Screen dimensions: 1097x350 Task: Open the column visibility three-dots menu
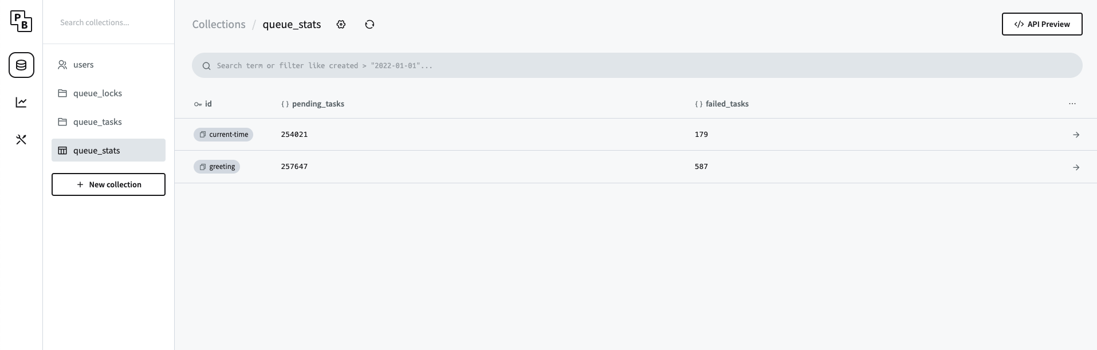pyautogui.click(x=1072, y=104)
